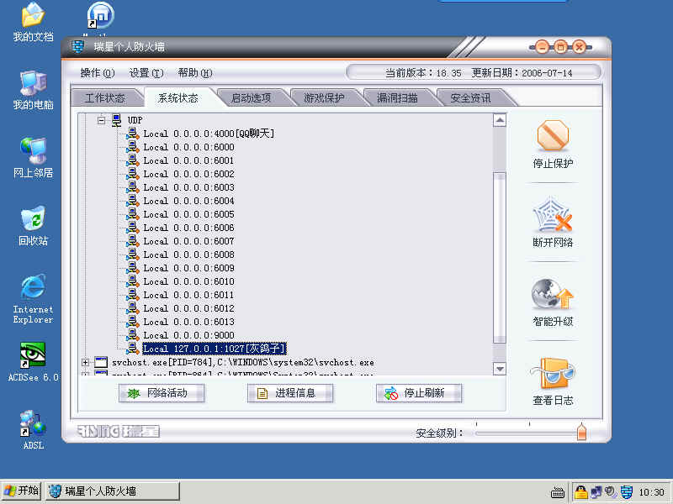Select Local 0.0.0.0:6009 entry

[x=188, y=268]
